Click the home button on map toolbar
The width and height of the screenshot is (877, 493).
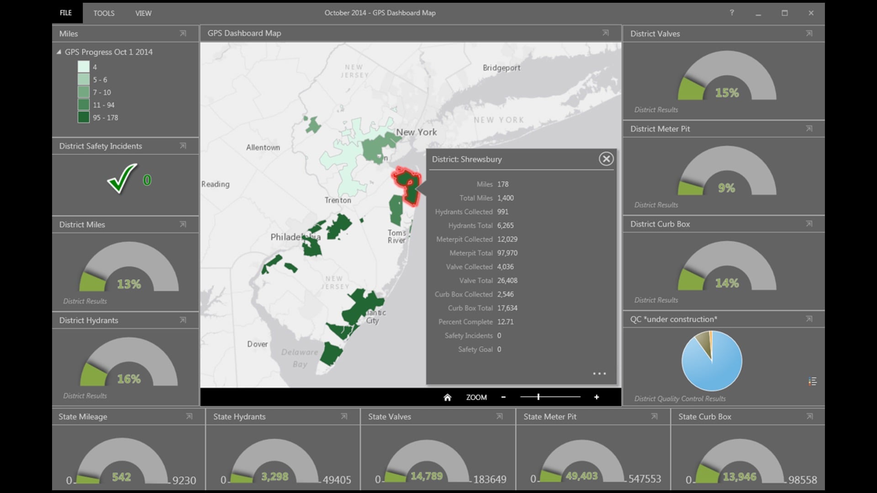point(447,397)
